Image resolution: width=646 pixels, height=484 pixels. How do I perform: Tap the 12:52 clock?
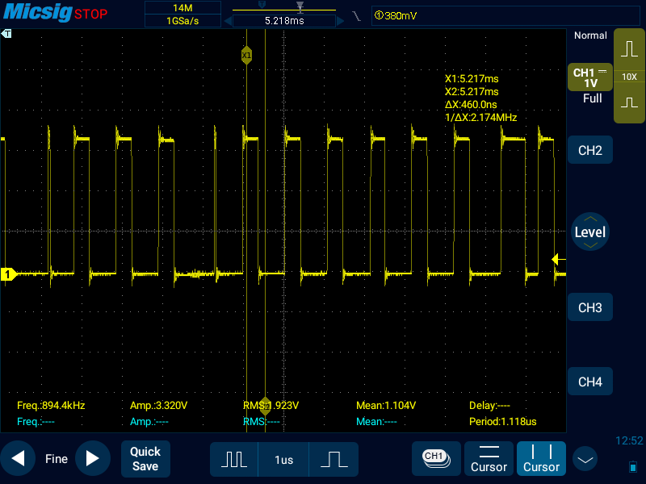pyautogui.click(x=629, y=440)
